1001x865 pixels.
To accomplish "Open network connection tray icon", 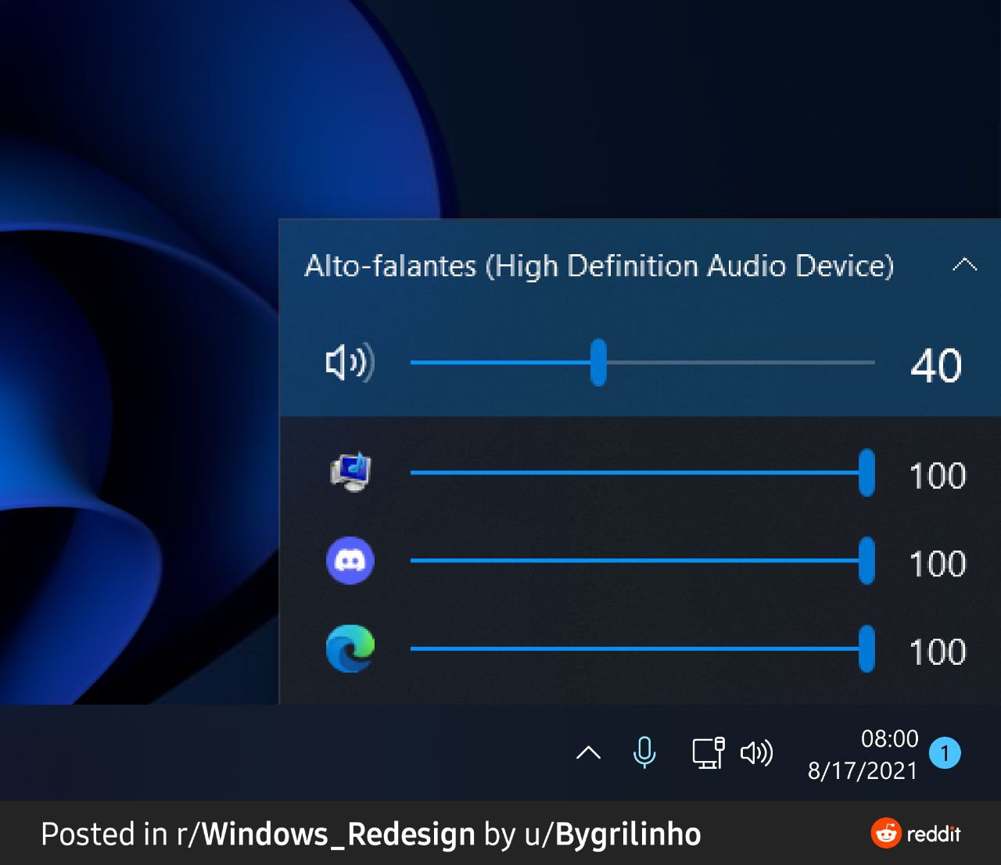I will pos(709,753).
